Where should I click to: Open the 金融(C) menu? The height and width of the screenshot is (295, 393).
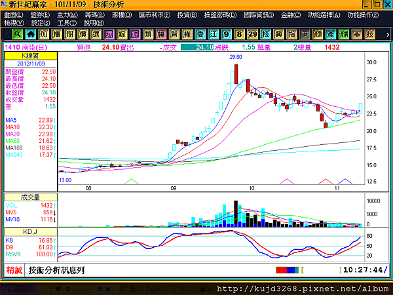[x=291, y=15]
